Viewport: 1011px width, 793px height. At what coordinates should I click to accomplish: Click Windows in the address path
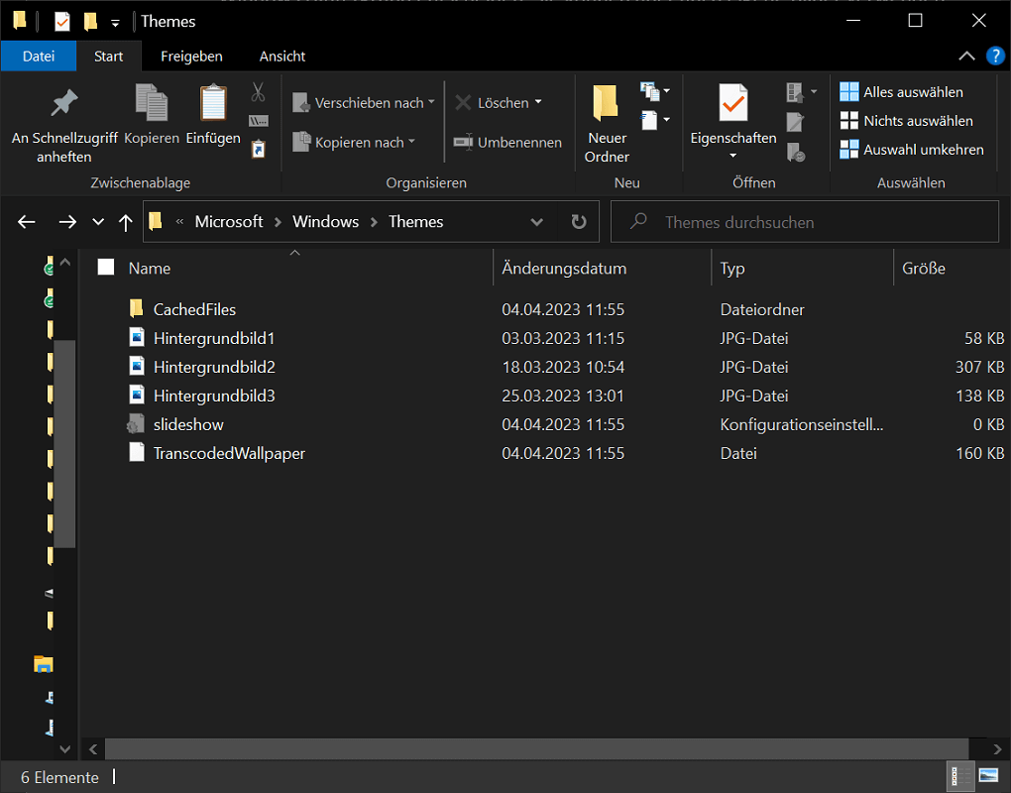pyautogui.click(x=326, y=222)
